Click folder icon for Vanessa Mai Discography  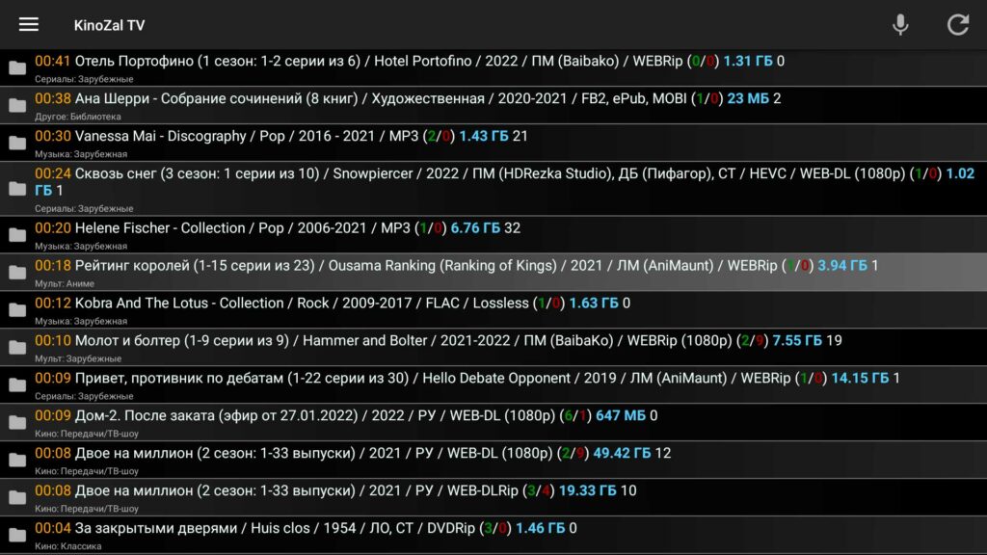(x=17, y=143)
